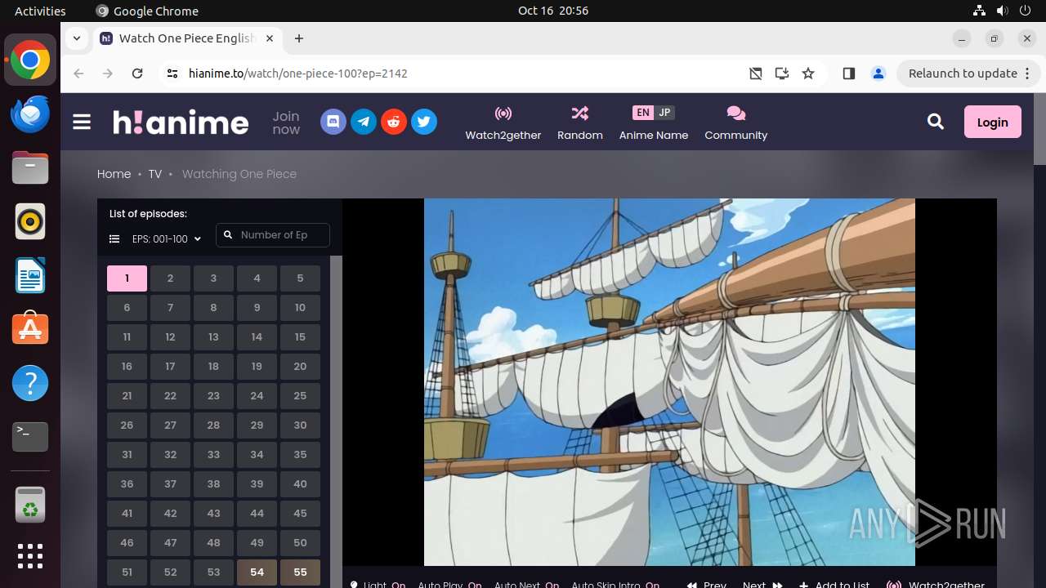Go back in browser history
Viewport: 1046px width, 588px height.
(x=78, y=73)
